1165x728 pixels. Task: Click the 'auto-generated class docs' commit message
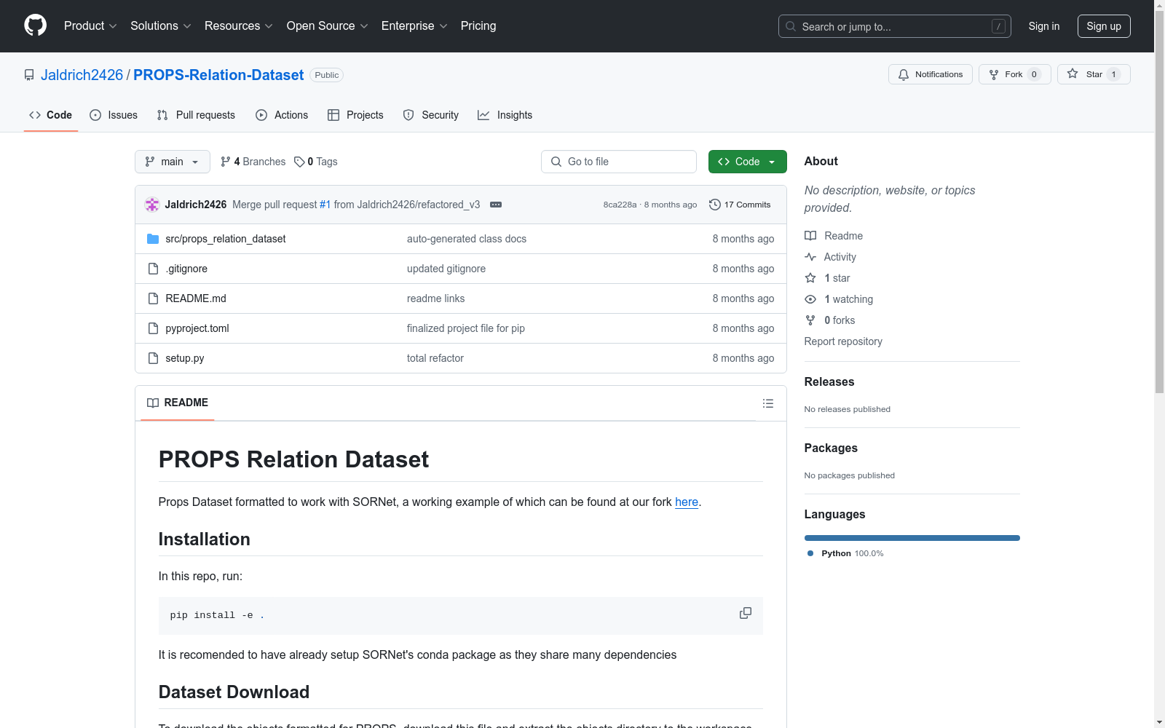click(x=467, y=239)
